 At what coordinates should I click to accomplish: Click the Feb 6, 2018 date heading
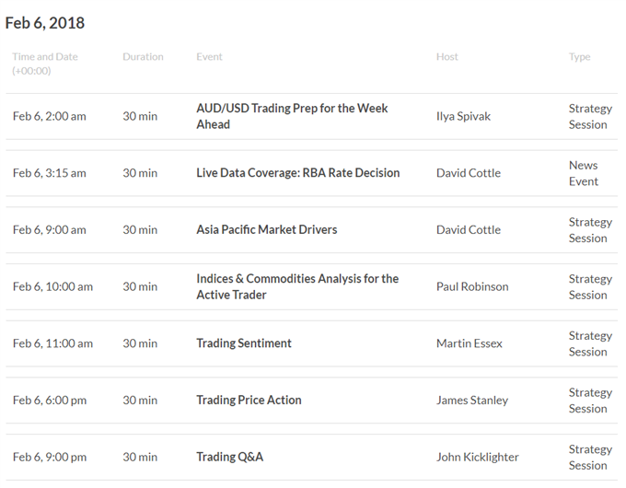[45, 23]
